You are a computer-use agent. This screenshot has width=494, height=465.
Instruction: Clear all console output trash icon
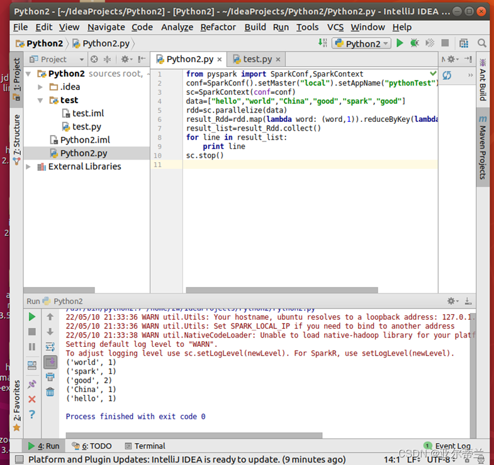50,391
